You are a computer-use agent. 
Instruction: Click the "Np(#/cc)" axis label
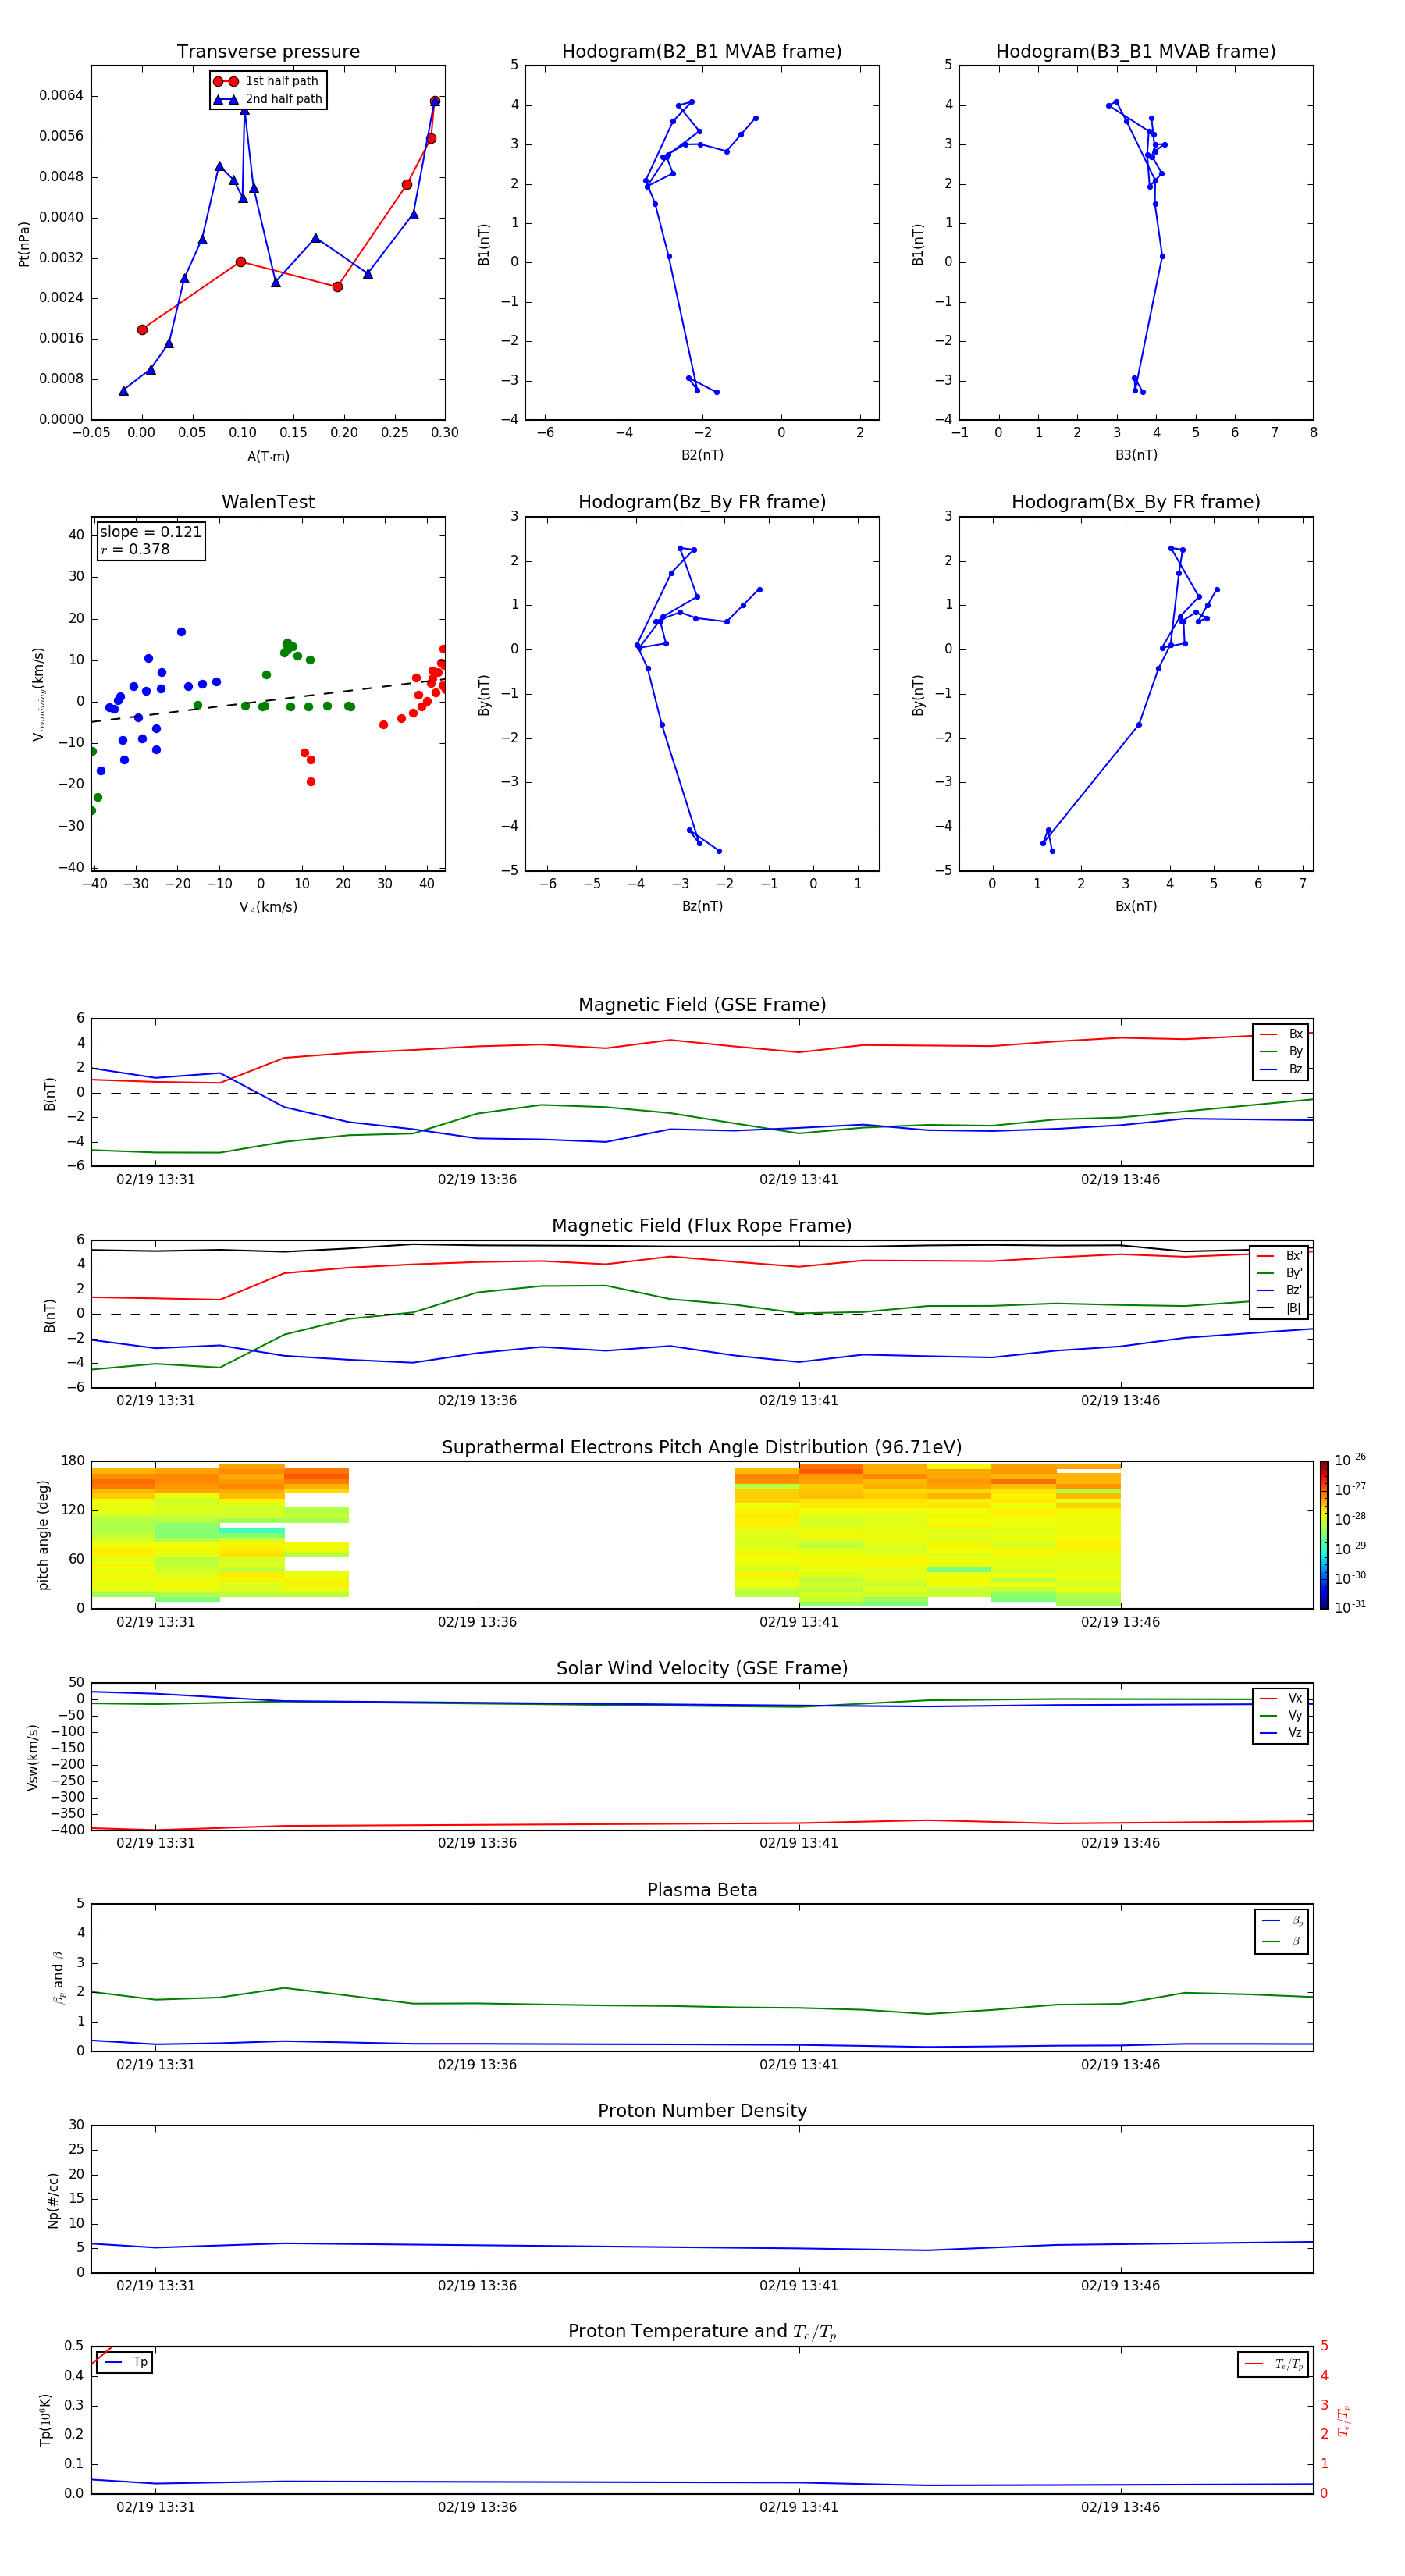[53, 2200]
